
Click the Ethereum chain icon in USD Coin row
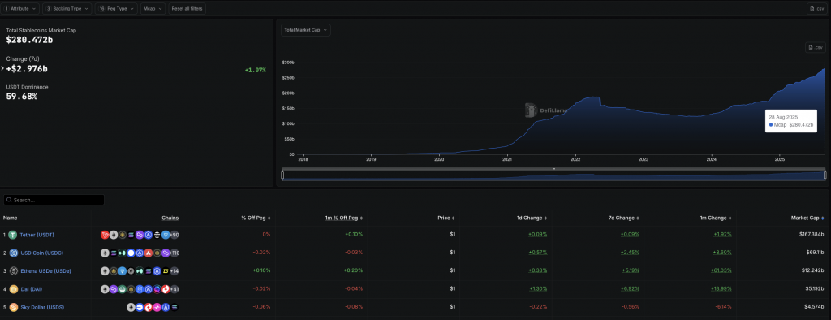pyautogui.click(x=105, y=253)
